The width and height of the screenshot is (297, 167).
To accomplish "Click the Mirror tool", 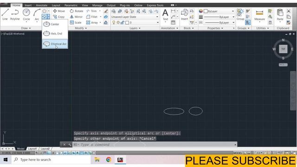I will [x=76, y=17].
